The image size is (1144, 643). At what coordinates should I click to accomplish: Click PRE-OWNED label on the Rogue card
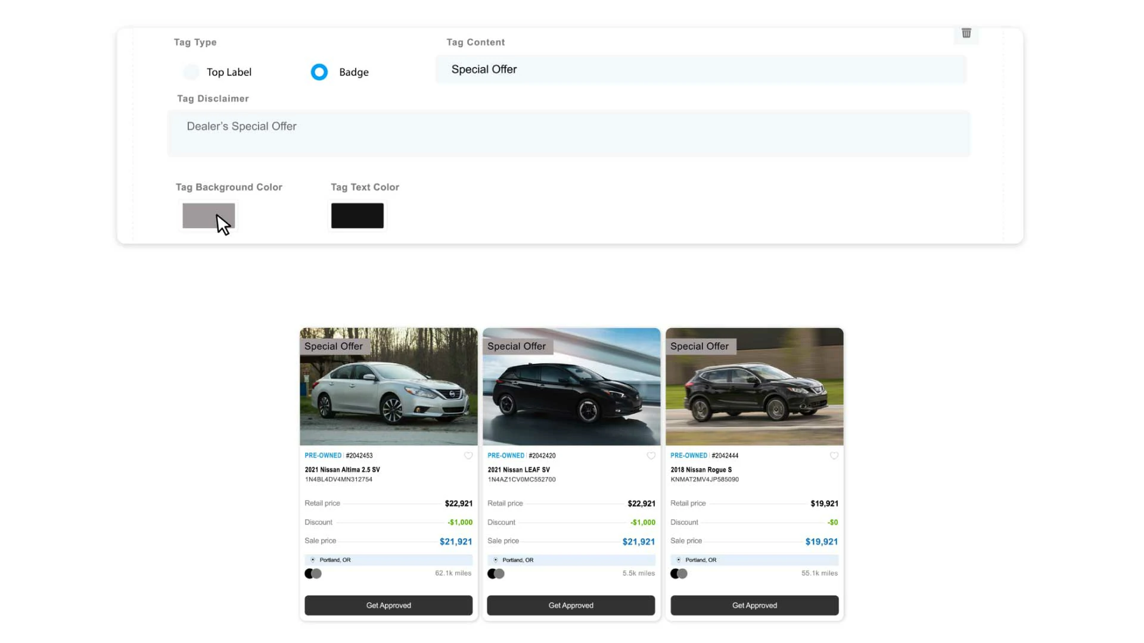(689, 455)
